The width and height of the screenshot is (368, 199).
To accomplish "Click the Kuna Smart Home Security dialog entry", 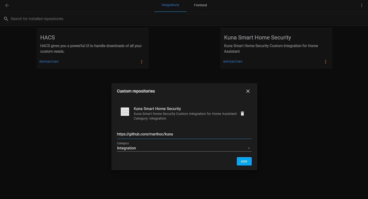I will click(x=157, y=109).
